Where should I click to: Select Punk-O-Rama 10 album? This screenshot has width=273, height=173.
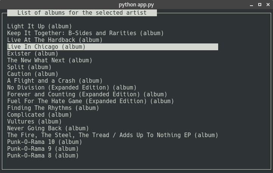point(45,142)
